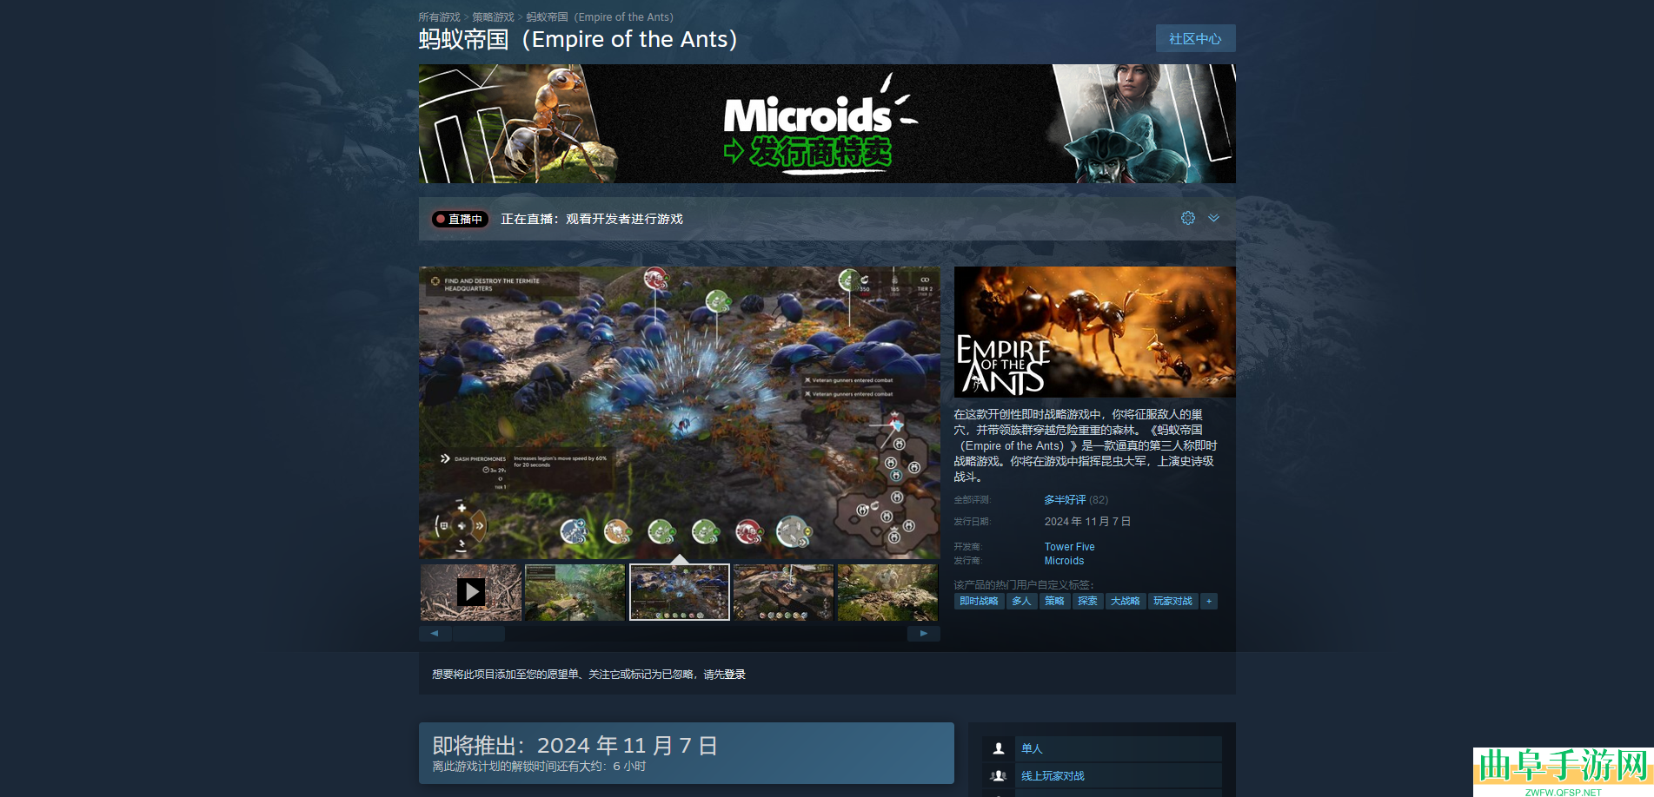Open the 社区中心 community hub
Screen dimensions: 1654x797
coord(1195,39)
